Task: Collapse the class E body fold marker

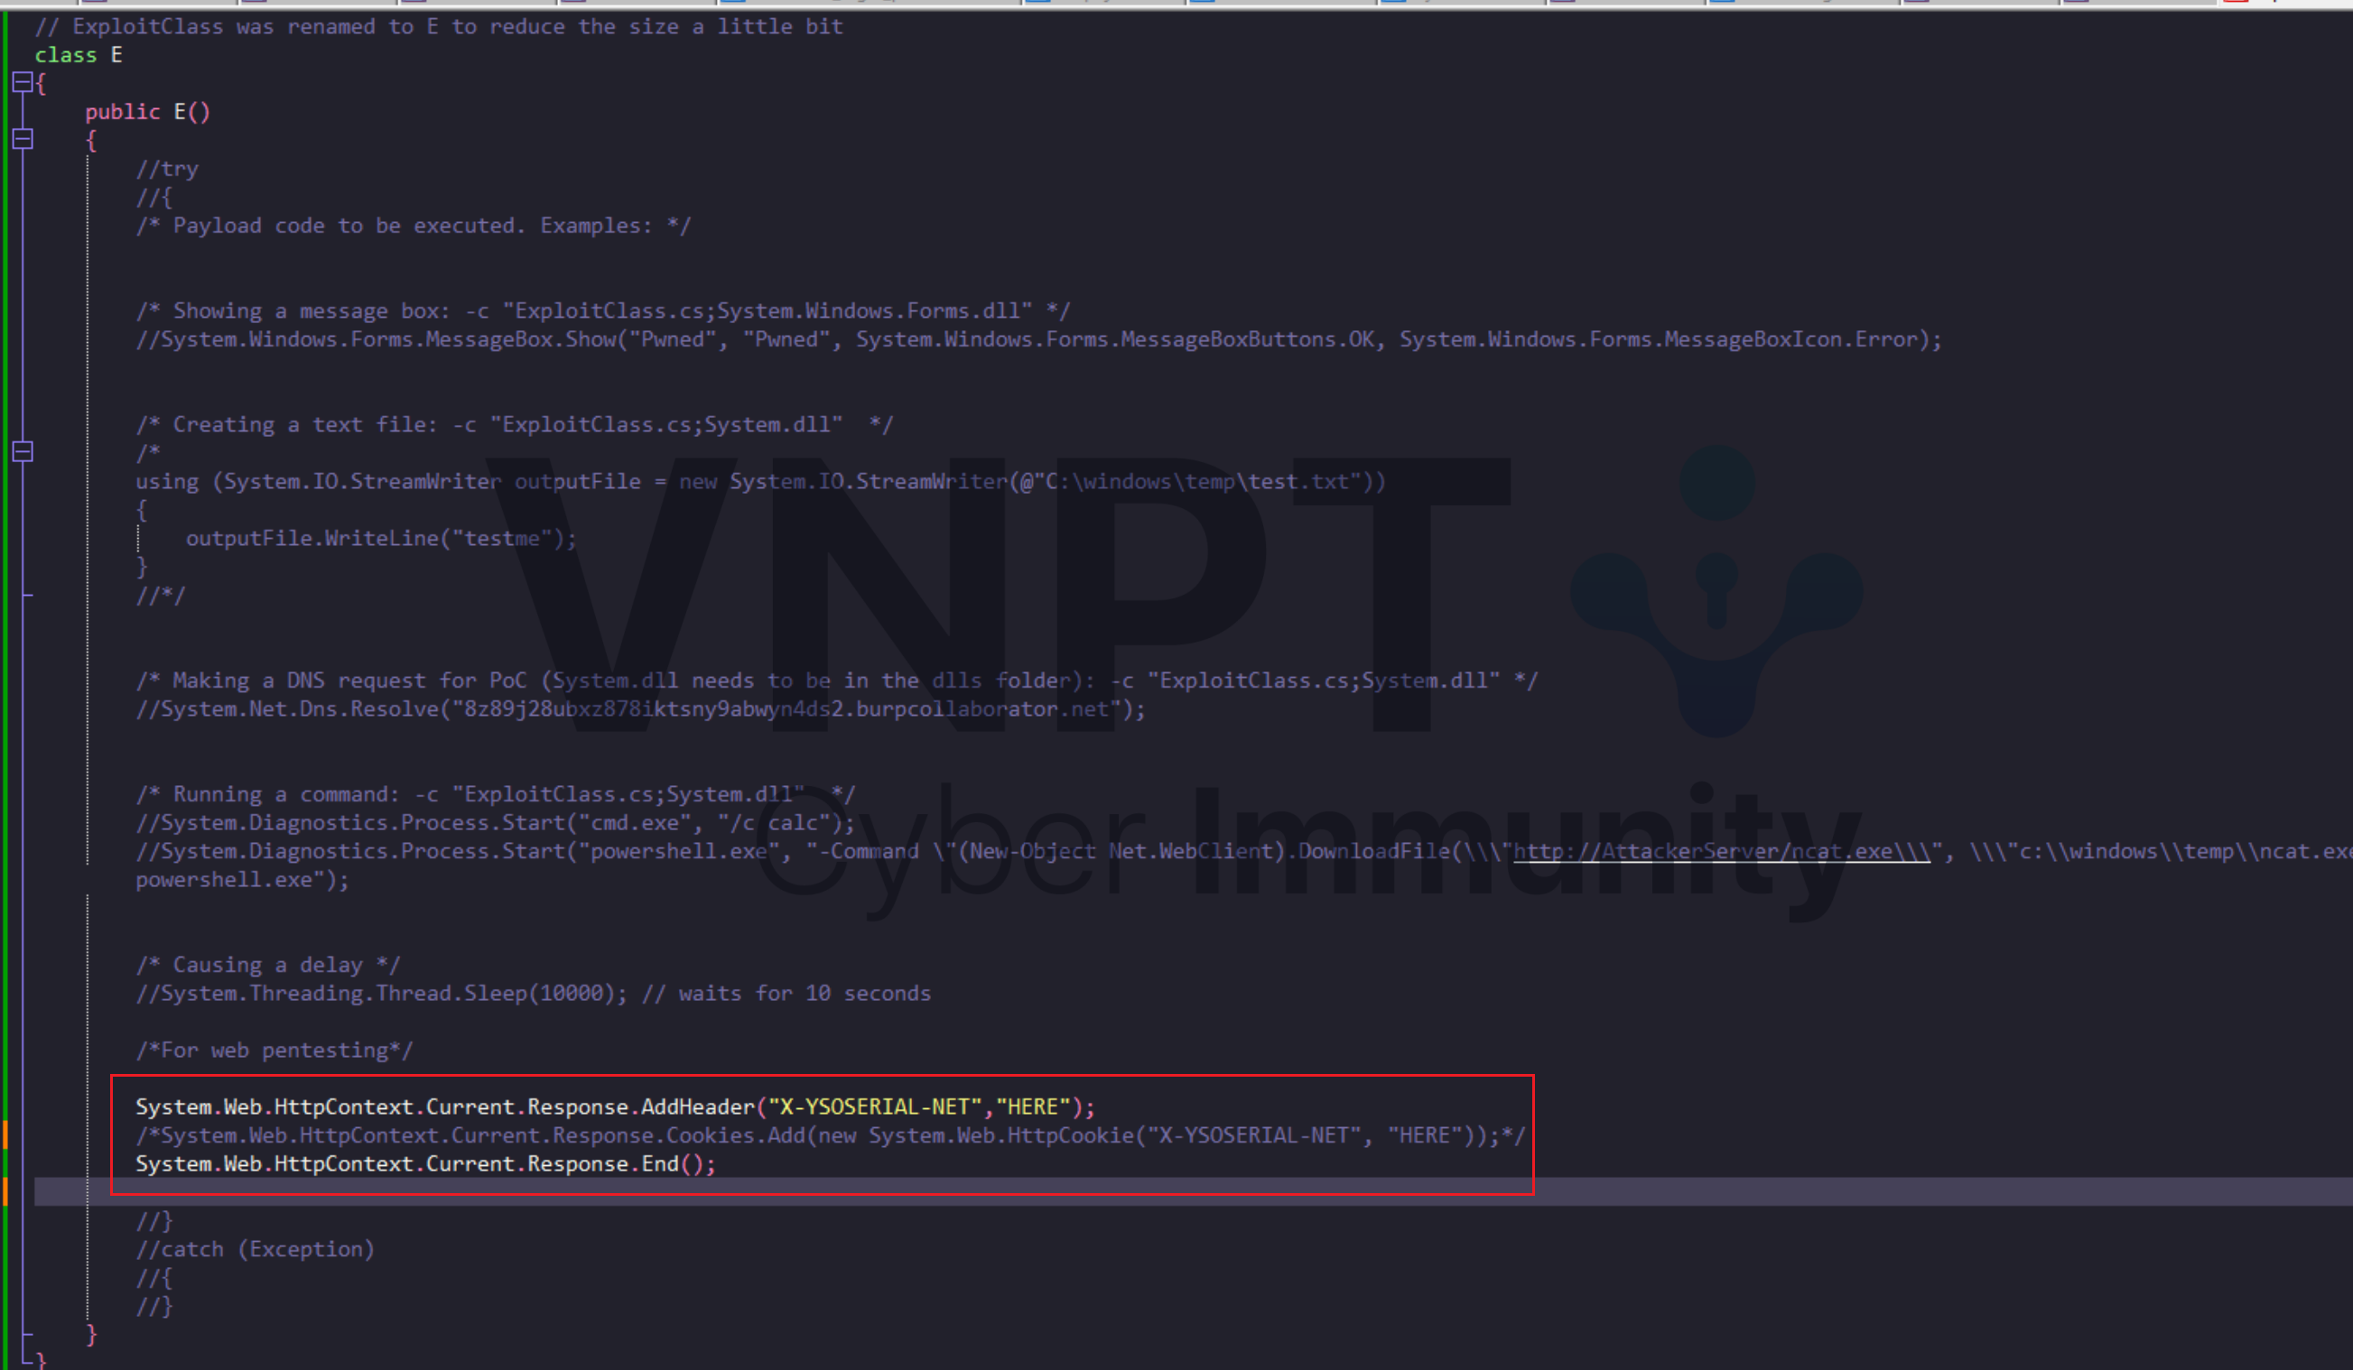Action: click(x=23, y=83)
